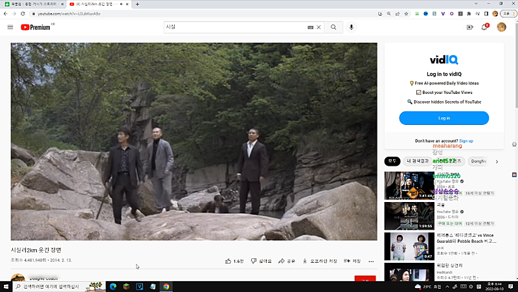518x292 pixels.
Task: Open the purple ring extension icon
Action: point(451,14)
